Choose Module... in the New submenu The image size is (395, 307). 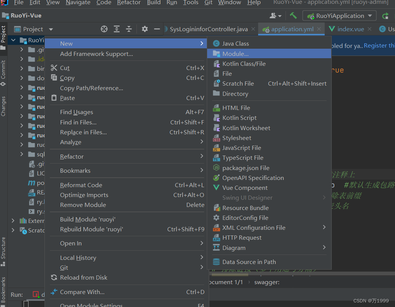coord(269,54)
